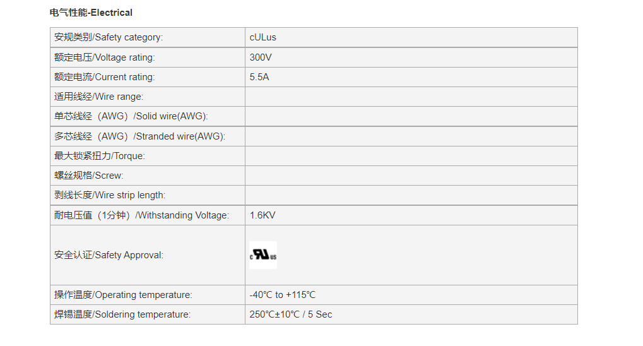Viewport: 643px width, 346px height.
Task: Click the Safety category label cell
Action: tap(148, 37)
